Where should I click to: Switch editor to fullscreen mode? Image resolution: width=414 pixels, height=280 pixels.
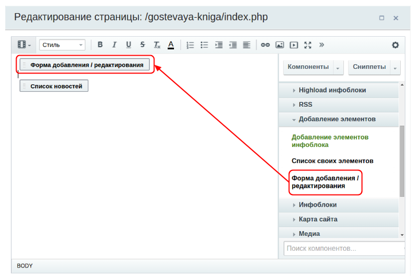click(308, 45)
